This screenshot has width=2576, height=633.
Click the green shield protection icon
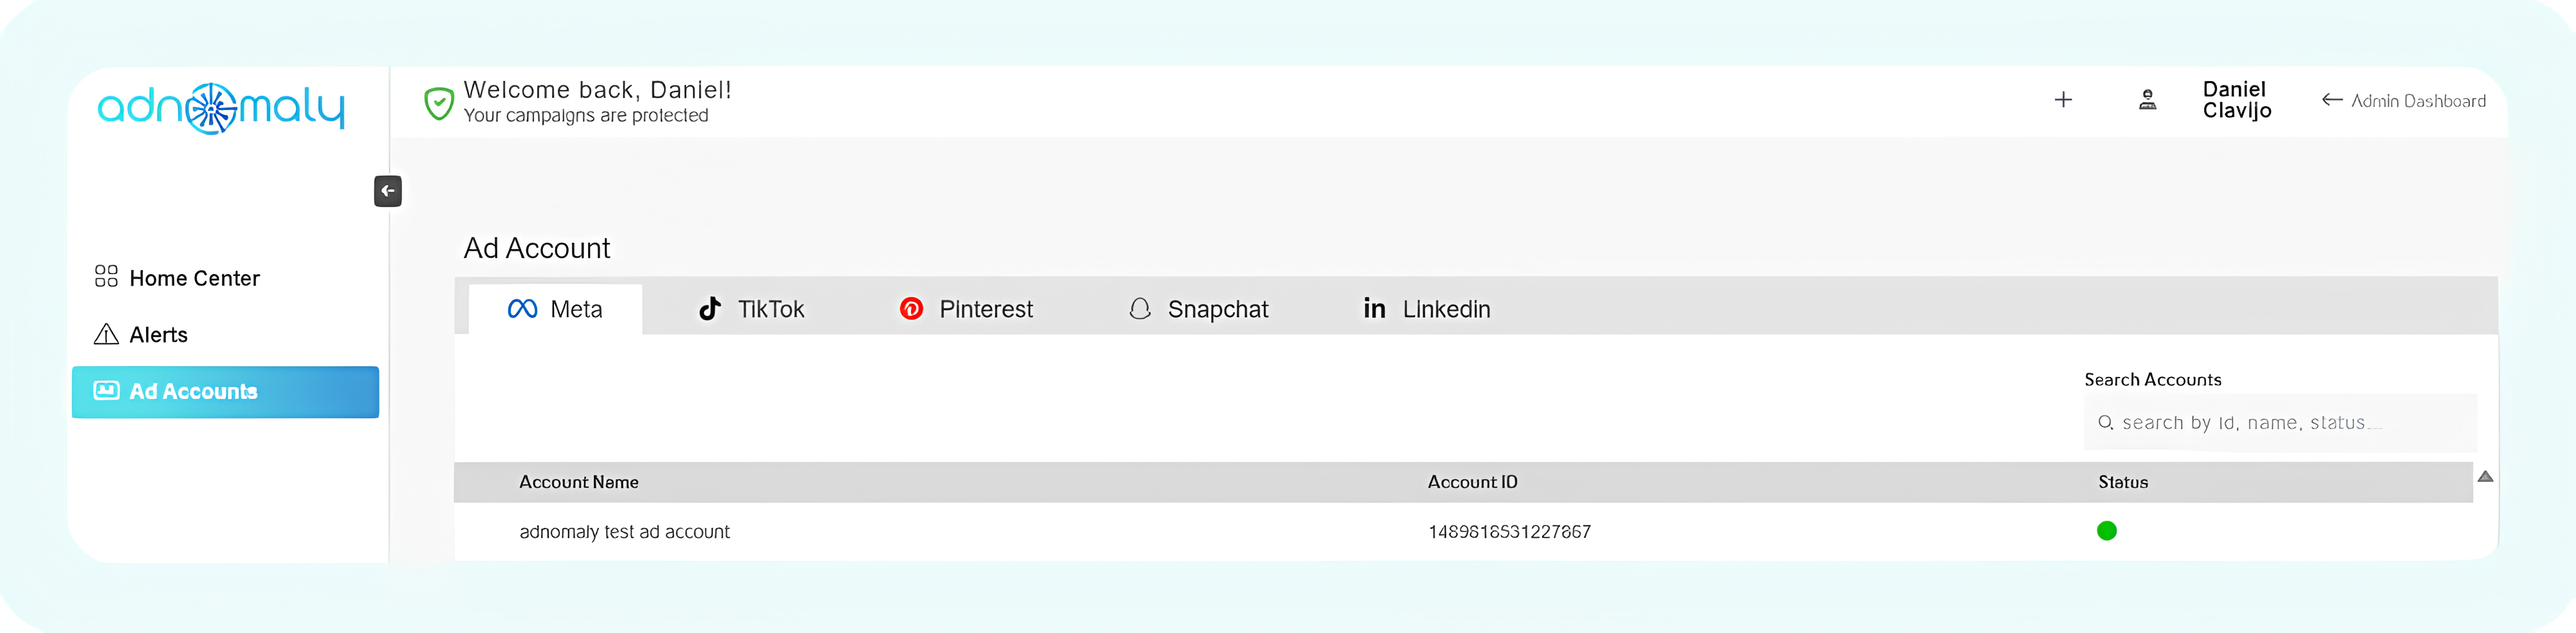tap(438, 103)
